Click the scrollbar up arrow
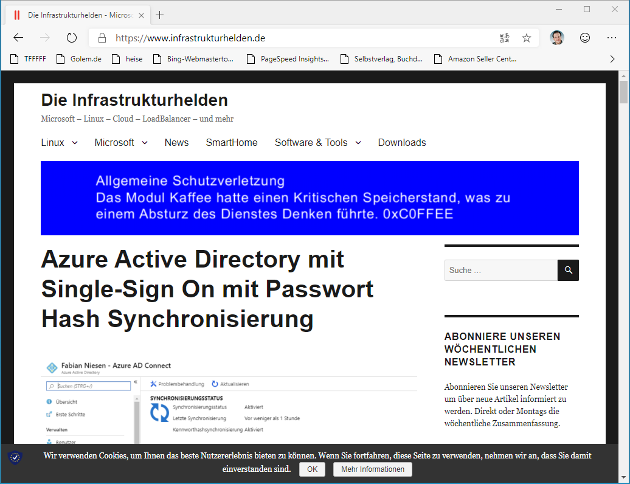This screenshot has width=630, height=484. click(x=623, y=75)
